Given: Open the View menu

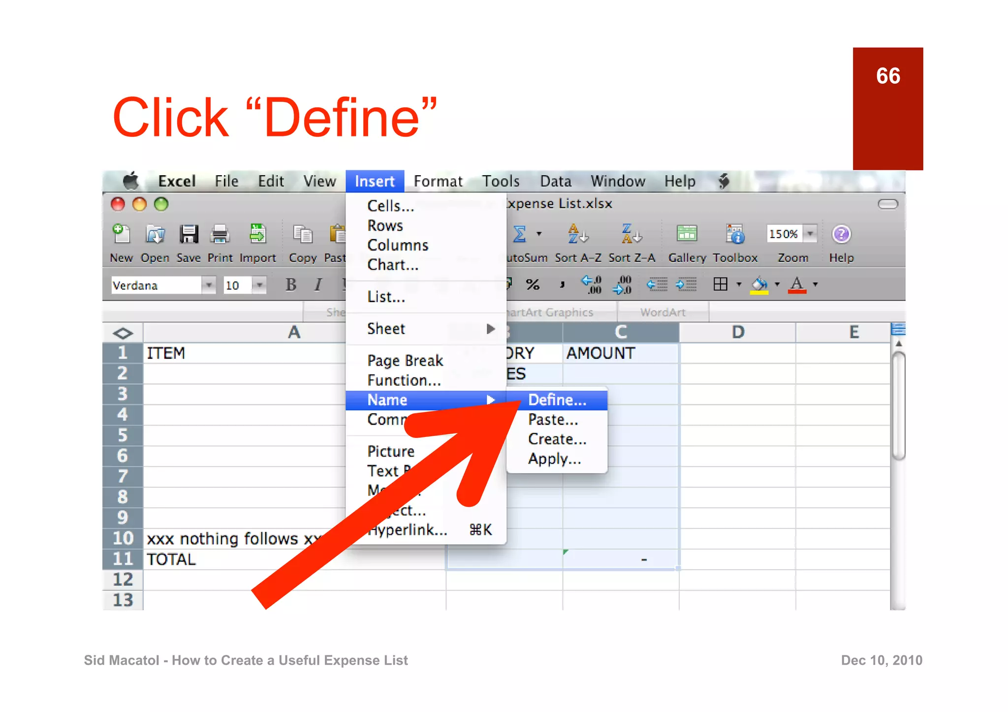Looking at the screenshot, I should click(319, 181).
